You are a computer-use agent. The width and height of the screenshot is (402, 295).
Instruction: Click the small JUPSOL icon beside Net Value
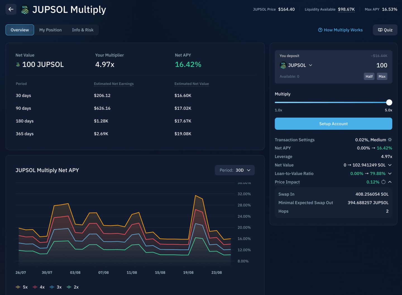(18, 65)
